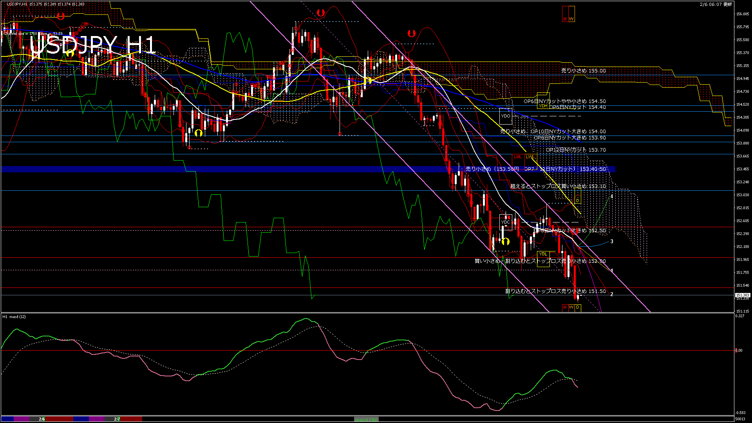The image size is (752, 423).
Task: Click the 割り込むとストップロス売り小さめ 151.50 label
Action: [555, 291]
